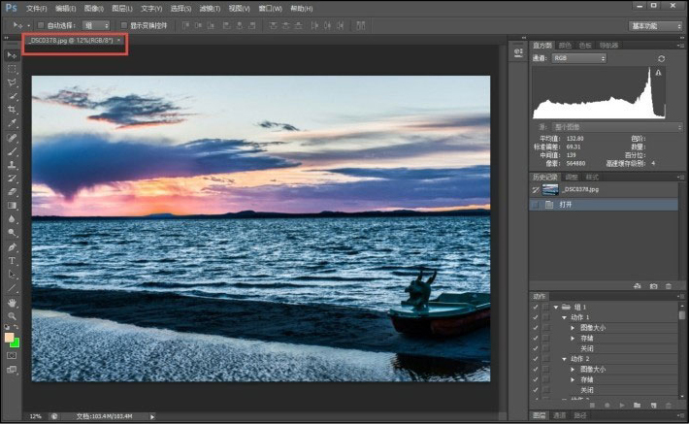Click the foreground color swatch
Screen dimensions: 689x424
coord(10,338)
